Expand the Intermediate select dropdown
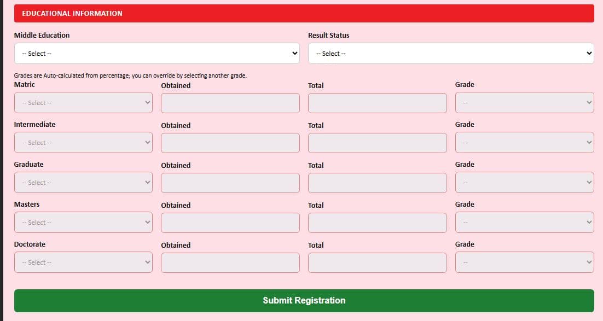 pyautogui.click(x=84, y=143)
